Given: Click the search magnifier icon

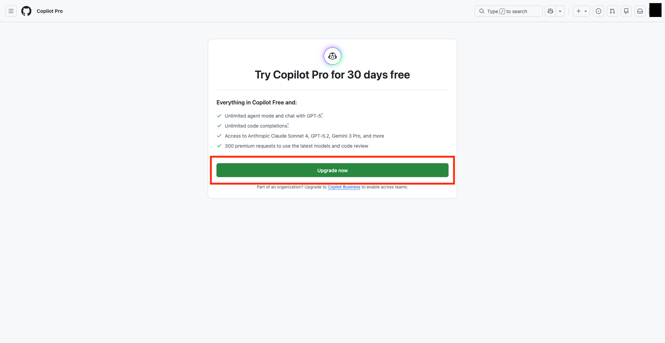Looking at the screenshot, I should tap(482, 11).
